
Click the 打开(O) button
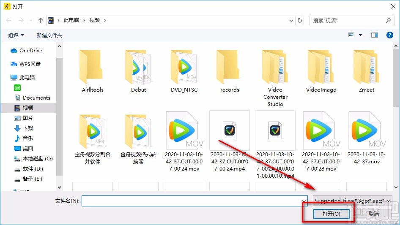click(x=331, y=214)
